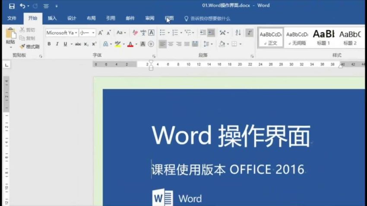Sort with the A-Z sort icon
This screenshot has height=206, width=367.
tap(238, 33)
